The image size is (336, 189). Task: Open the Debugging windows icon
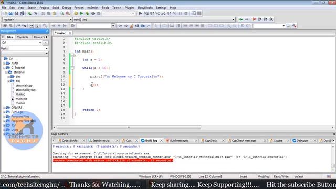click(194, 13)
